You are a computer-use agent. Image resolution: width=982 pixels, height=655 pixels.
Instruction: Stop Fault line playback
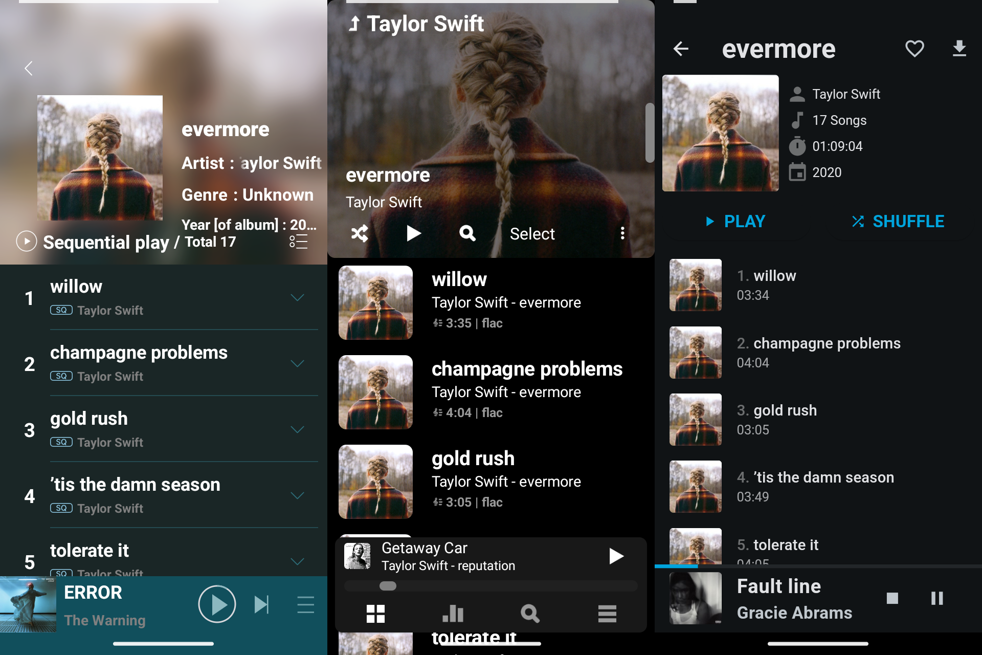pyautogui.click(x=892, y=598)
